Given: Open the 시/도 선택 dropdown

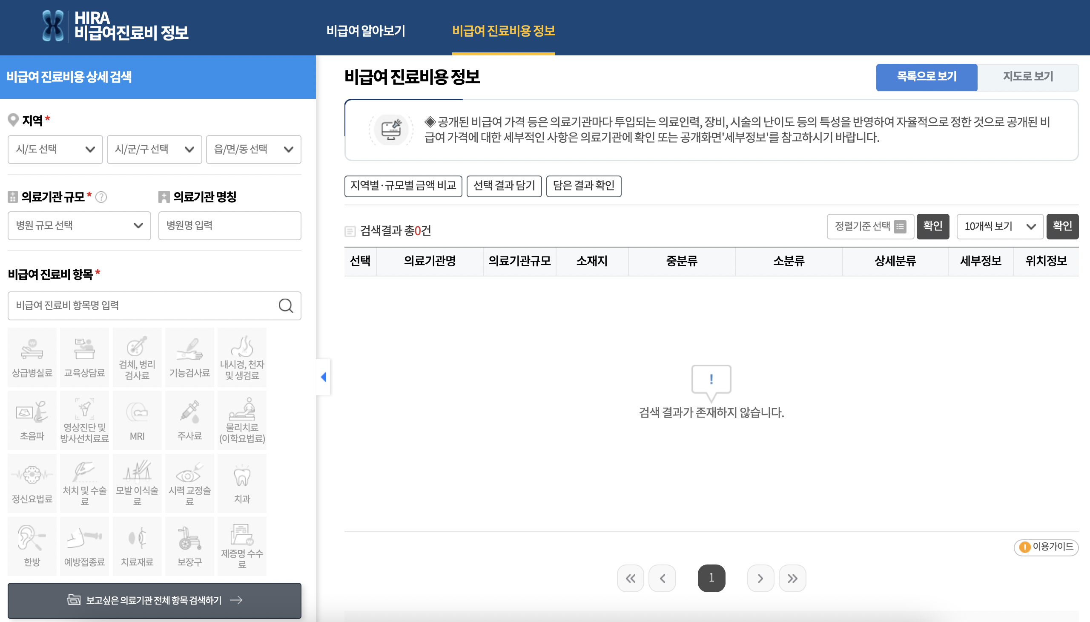Looking at the screenshot, I should [55, 150].
